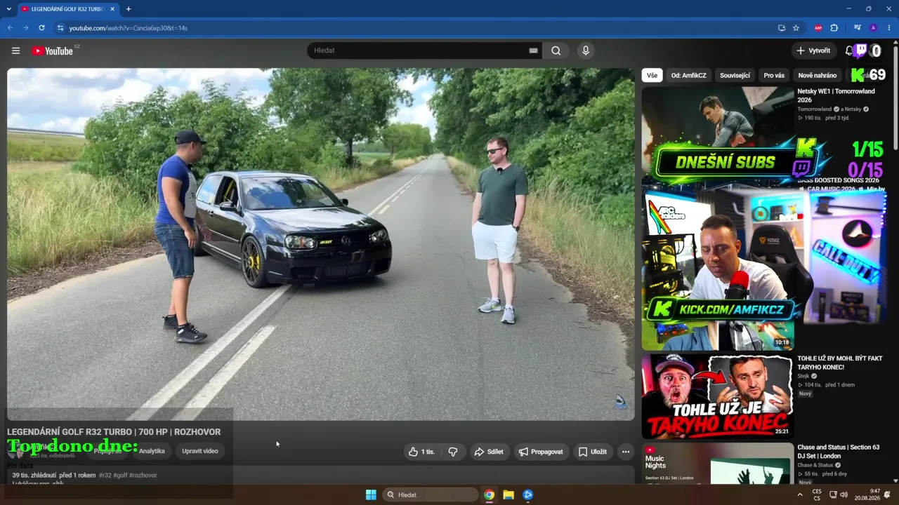The width and height of the screenshot is (899, 505).
Task: Open the media controls icon in Chrome toolbar
Action: [857, 28]
